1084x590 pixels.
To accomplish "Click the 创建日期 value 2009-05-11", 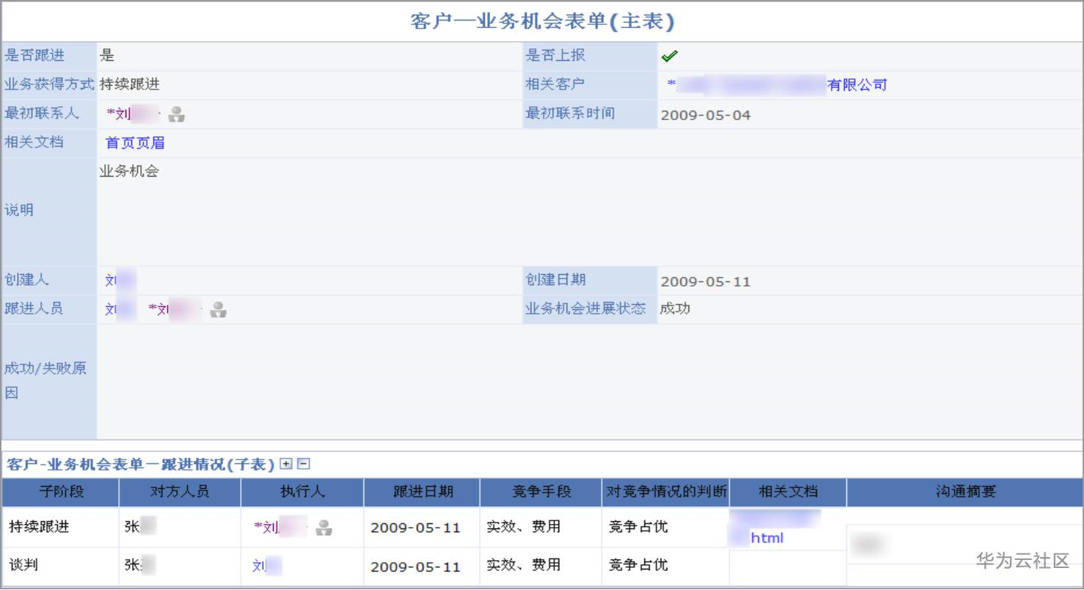I will pyautogui.click(x=705, y=281).
